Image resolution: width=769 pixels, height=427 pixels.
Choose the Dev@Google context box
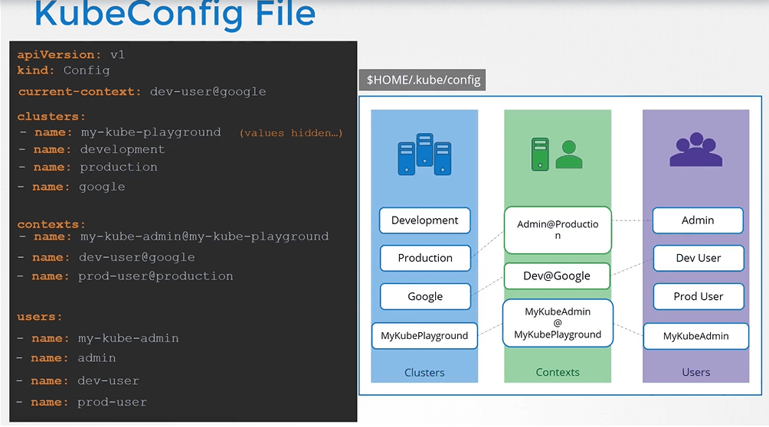[x=557, y=276]
